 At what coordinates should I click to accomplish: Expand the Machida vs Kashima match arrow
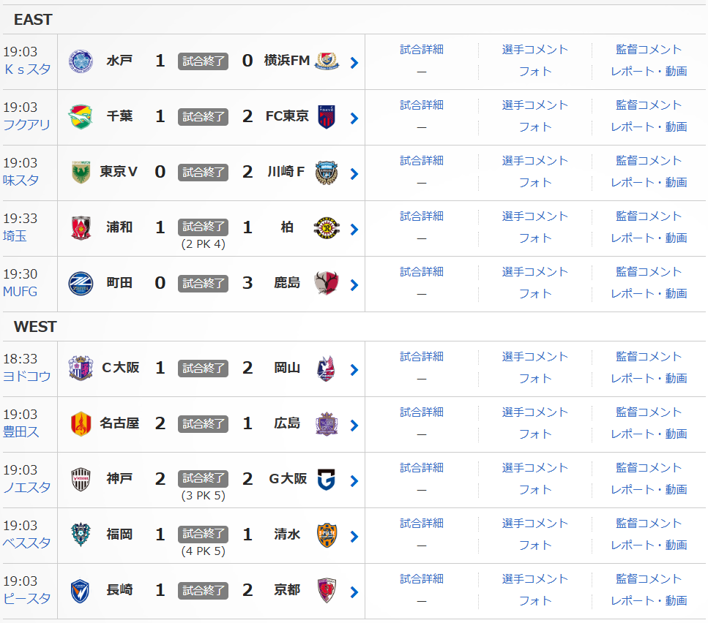tap(354, 285)
